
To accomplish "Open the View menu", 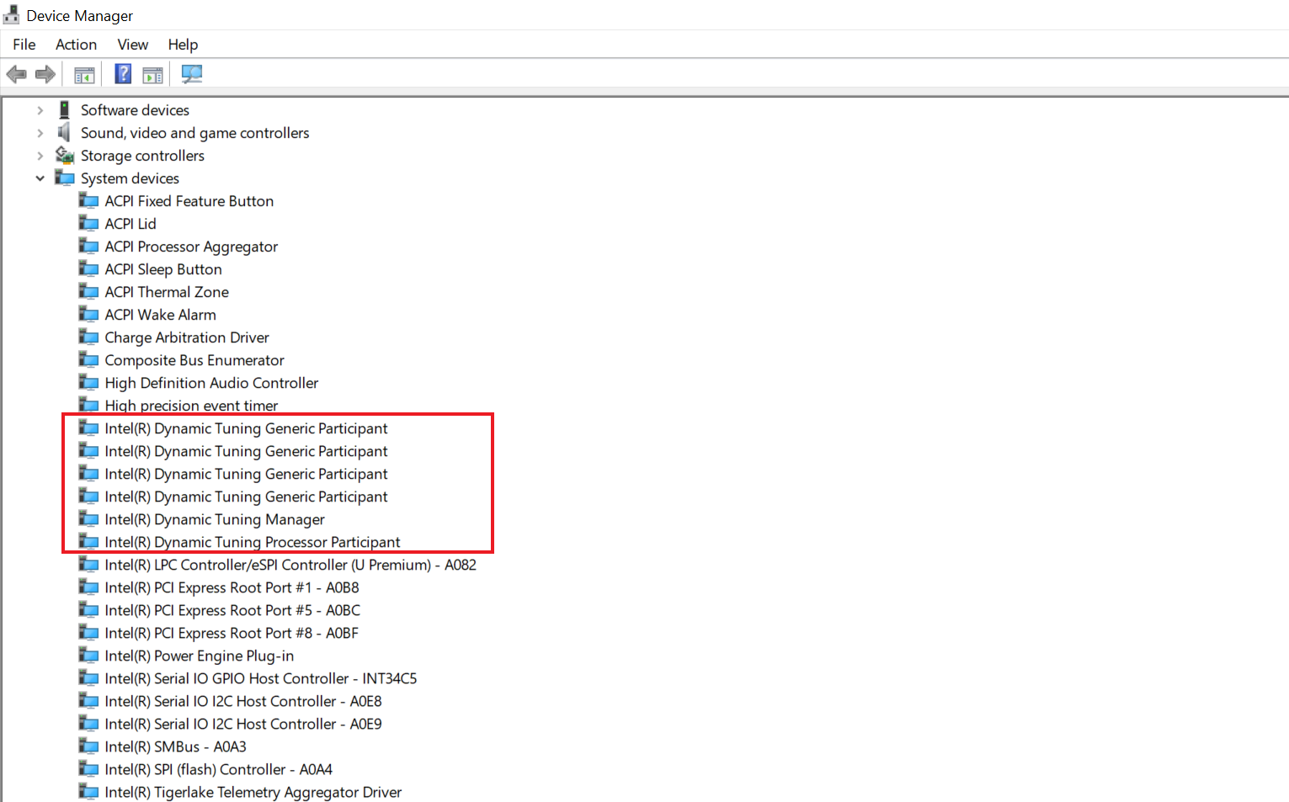I will 133,45.
